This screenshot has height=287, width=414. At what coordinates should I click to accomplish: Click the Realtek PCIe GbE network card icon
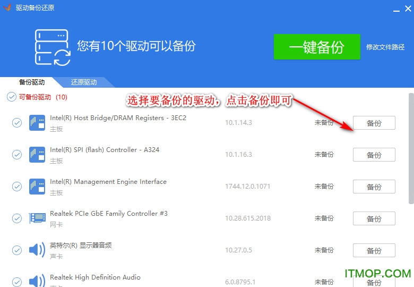pos(37,218)
